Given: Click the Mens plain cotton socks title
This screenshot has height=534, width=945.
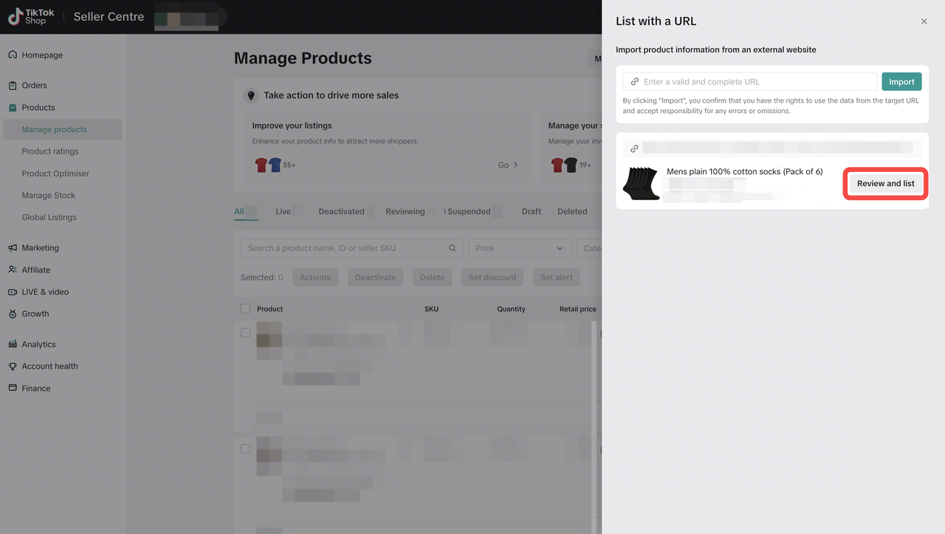Looking at the screenshot, I should 744,171.
